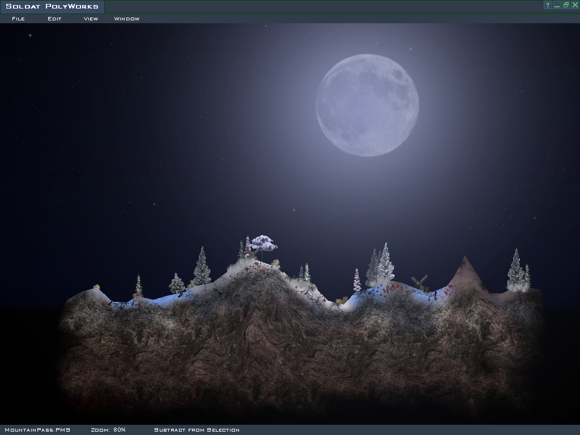
Task: Minimize the PolyWorks window
Action: coord(557,5)
